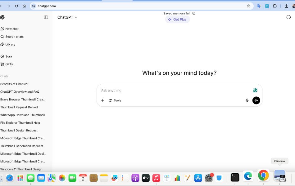Open Sora from the sidebar
295x186 pixels.
(x=6, y=56)
